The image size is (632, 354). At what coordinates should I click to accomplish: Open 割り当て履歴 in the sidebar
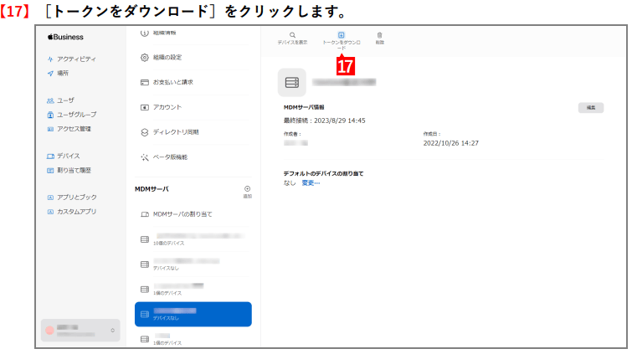69,170
